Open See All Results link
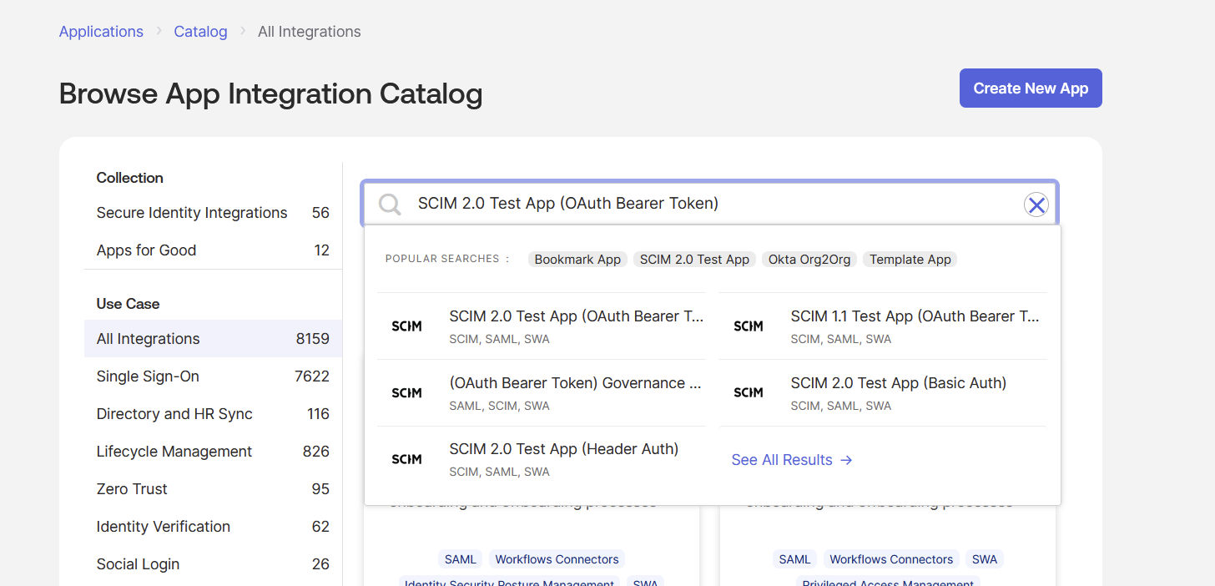 (781, 460)
